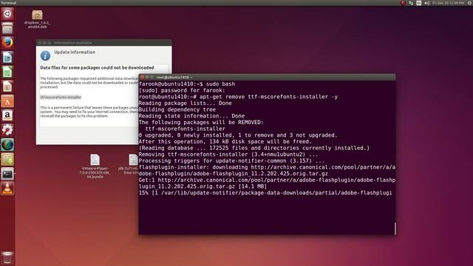The image size is (473, 266).
Task: Click the pale green dock icon above Terminal
Action: click(7, 160)
